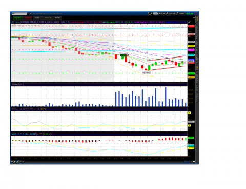Viewport: 246px width, 189px height.
Task: Click the green SimpleMovingAvg study label in the header
Action: point(114,22)
